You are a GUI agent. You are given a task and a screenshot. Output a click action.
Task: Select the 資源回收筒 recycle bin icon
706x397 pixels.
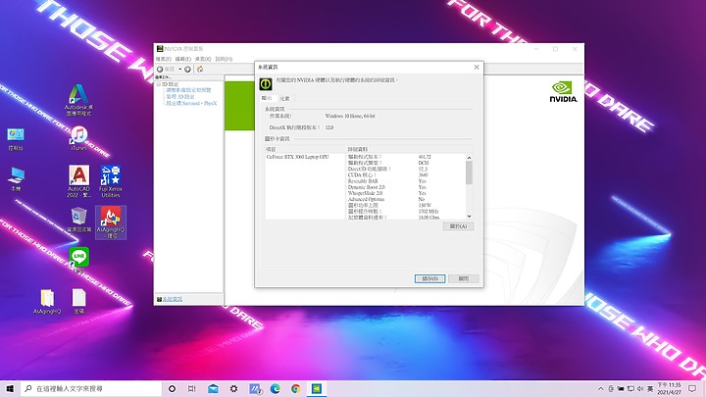coord(78,221)
